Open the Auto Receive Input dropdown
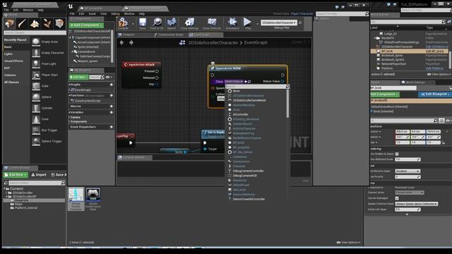 tap(408, 171)
